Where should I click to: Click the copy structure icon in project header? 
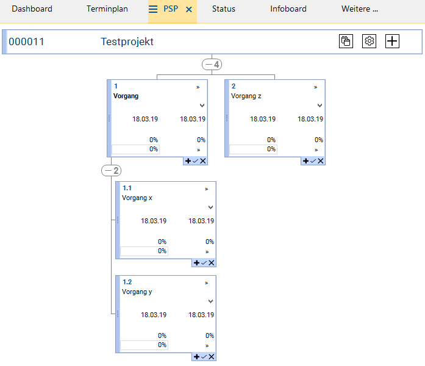click(x=346, y=41)
